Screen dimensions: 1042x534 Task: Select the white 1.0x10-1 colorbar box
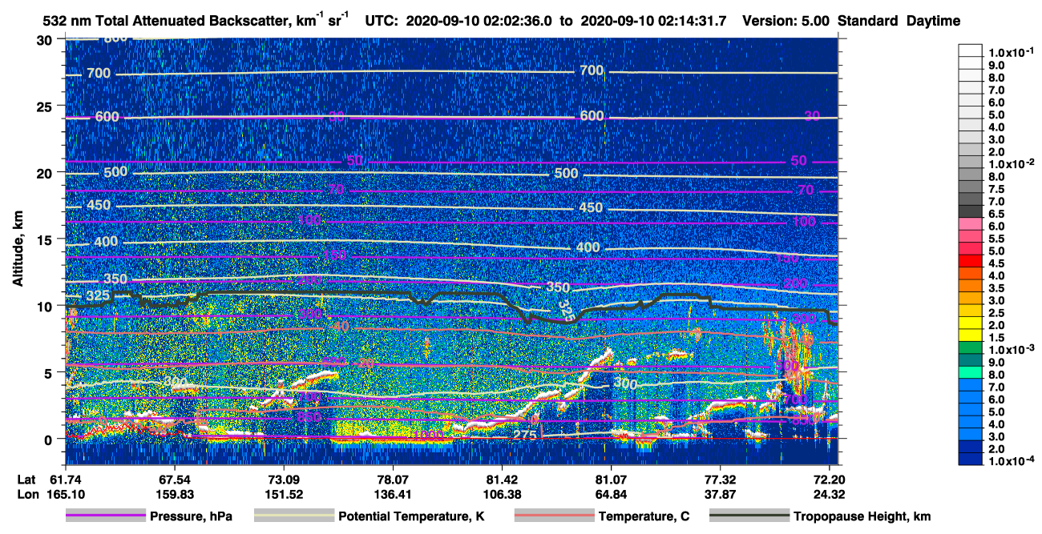(970, 53)
